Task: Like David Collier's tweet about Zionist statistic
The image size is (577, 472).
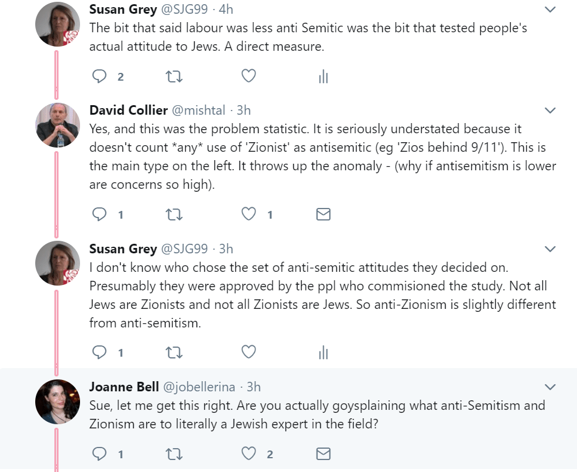Action: coord(248,214)
